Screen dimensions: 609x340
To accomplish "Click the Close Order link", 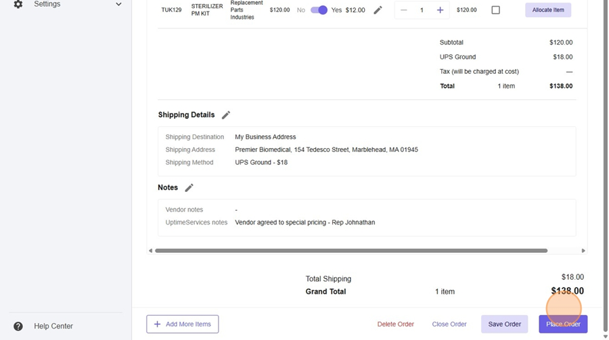I will tap(449, 324).
